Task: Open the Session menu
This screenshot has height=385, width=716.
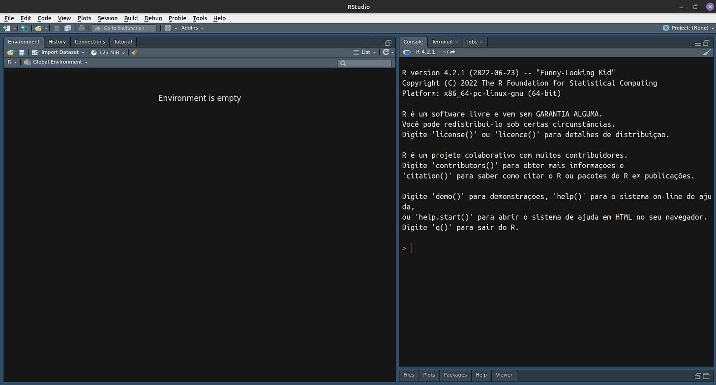Action: (107, 18)
